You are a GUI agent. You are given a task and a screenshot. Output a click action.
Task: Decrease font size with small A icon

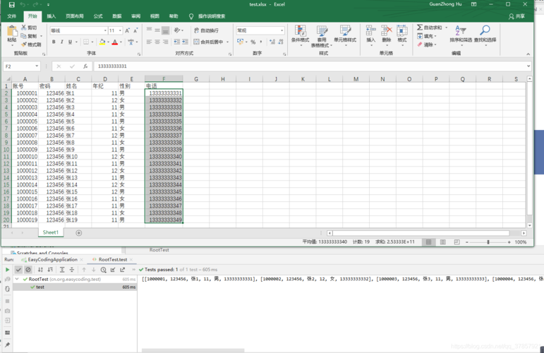coord(135,30)
